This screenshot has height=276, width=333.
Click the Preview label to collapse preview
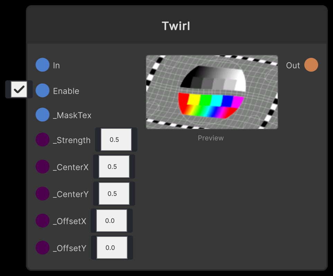click(x=211, y=138)
